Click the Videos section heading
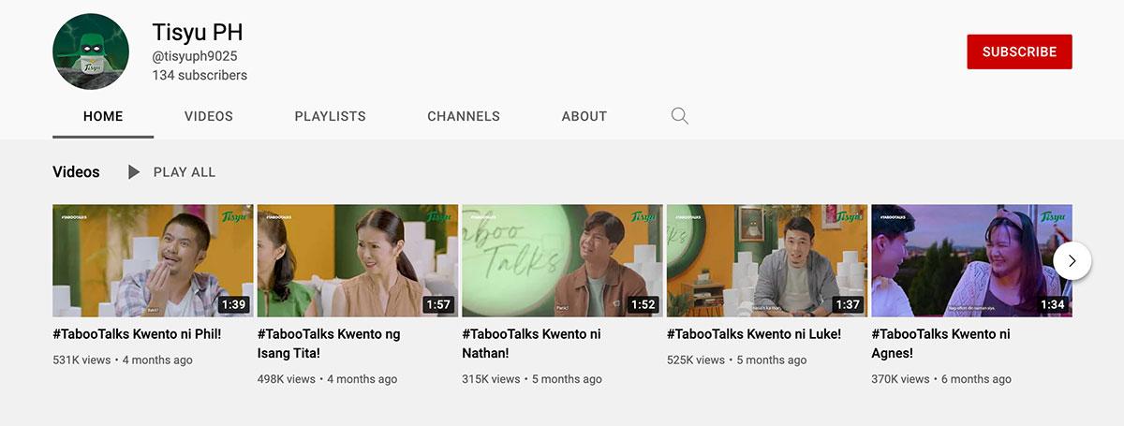 [x=76, y=172]
